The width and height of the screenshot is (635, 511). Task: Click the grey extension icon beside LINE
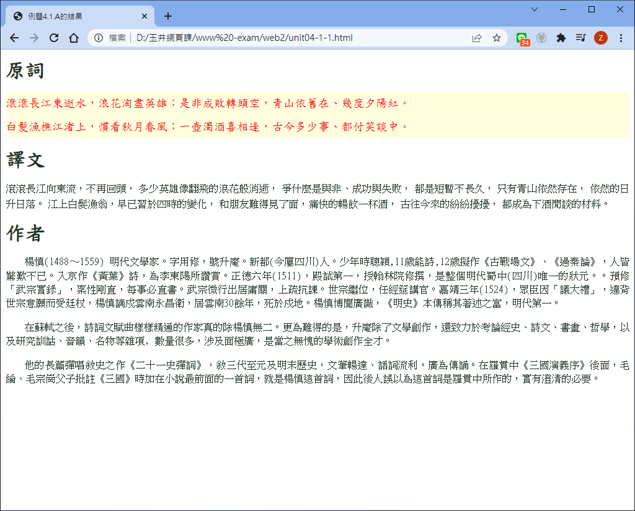point(541,38)
